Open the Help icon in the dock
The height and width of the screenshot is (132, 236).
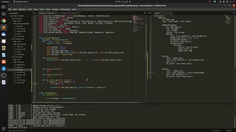(x=4, y=69)
